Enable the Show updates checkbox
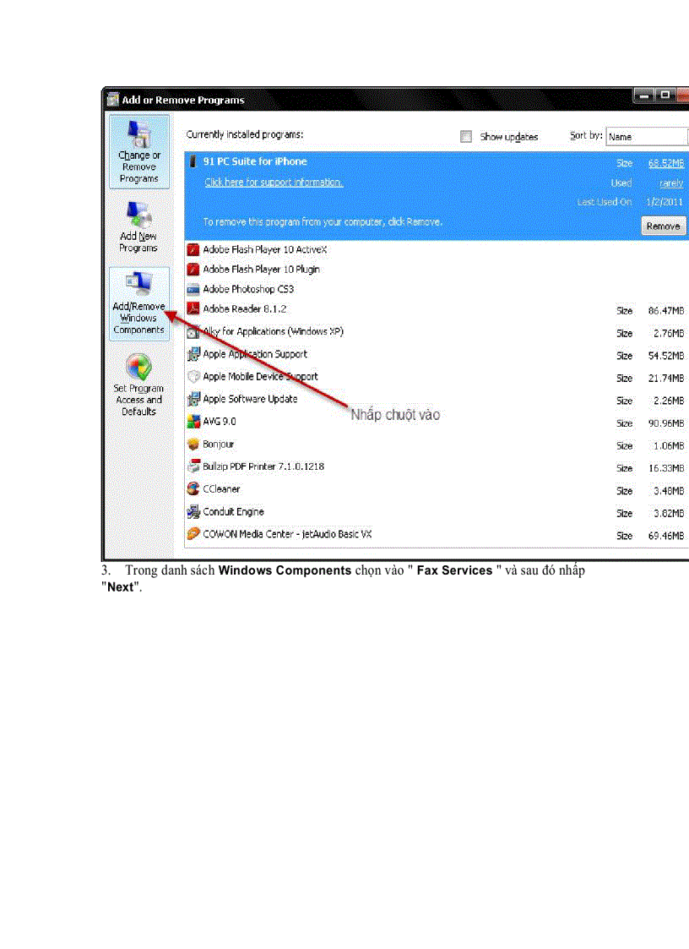This screenshot has width=689, height=949. [465, 136]
